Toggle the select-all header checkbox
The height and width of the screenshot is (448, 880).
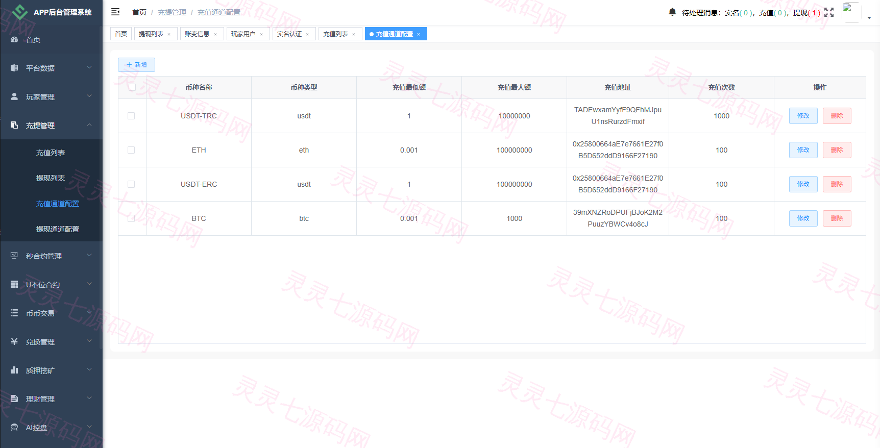coord(132,87)
